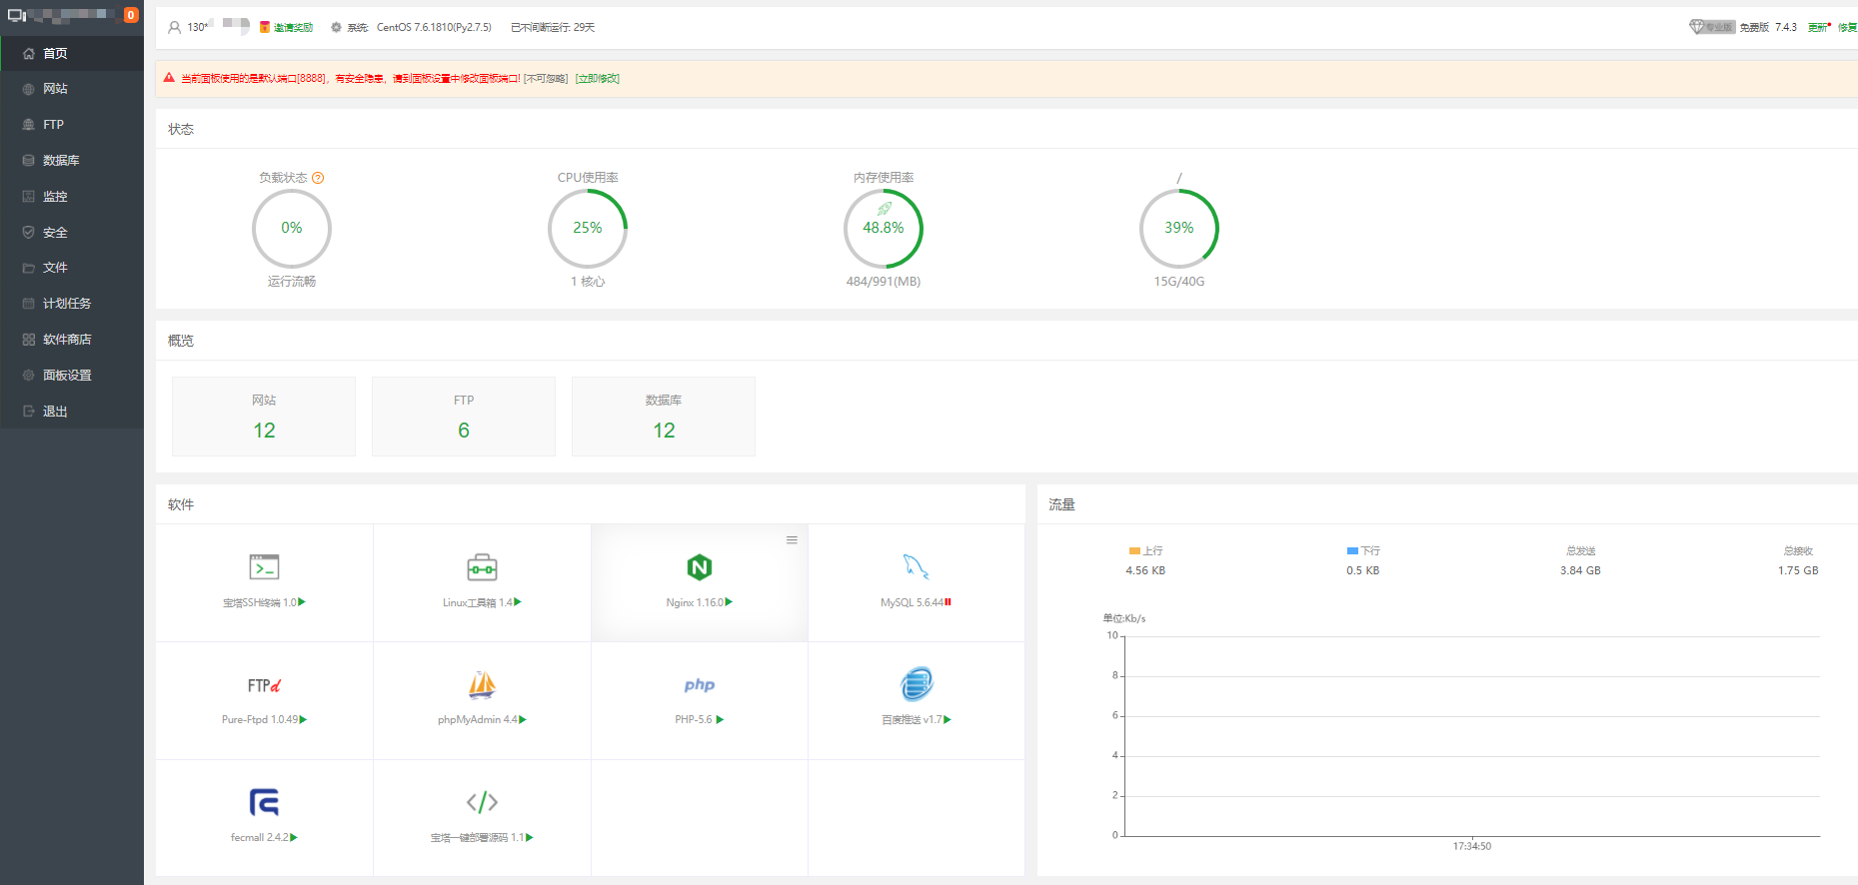Click 退出 to log out
Screen dimensions: 1858x885
click(72, 412)
